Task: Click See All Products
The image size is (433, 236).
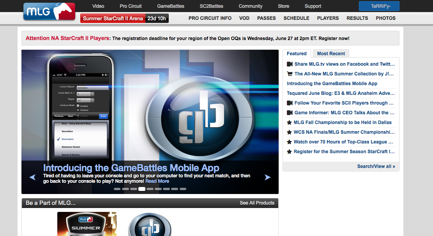Action: [257, 203]
